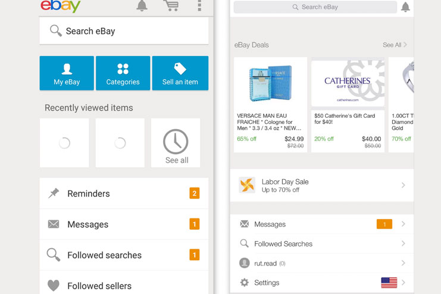The height and width of the screenshot is (294, 441).
Task: Open VERSACE MAN EAU FRAICHE deal title
Action: point(269,122)
